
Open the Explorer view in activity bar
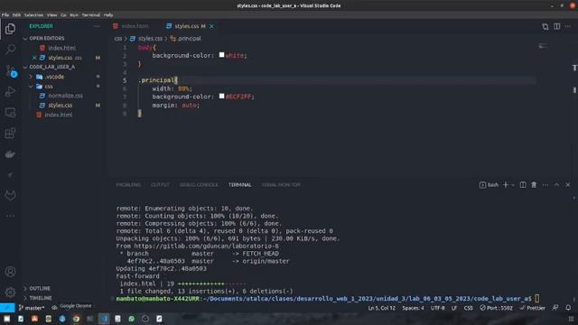pos(10,29)
